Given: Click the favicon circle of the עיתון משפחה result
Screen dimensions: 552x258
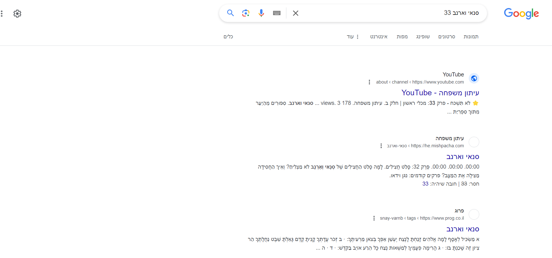Looking at the screenshot, I should (474, 142).
